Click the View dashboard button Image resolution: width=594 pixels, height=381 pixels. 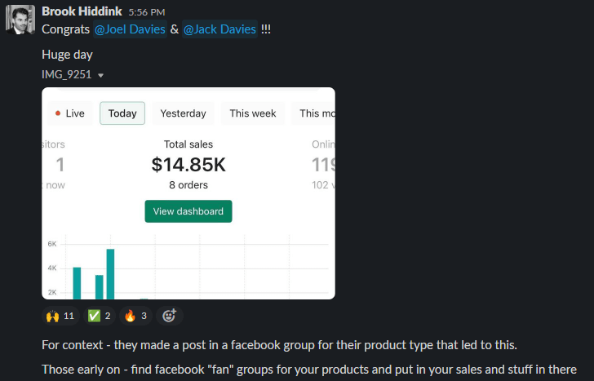(x=188, y=211)
